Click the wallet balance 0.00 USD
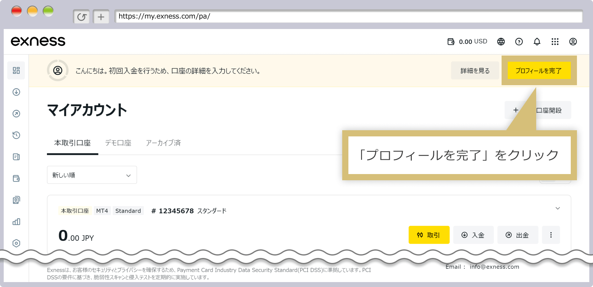 [x=467, y=42]
